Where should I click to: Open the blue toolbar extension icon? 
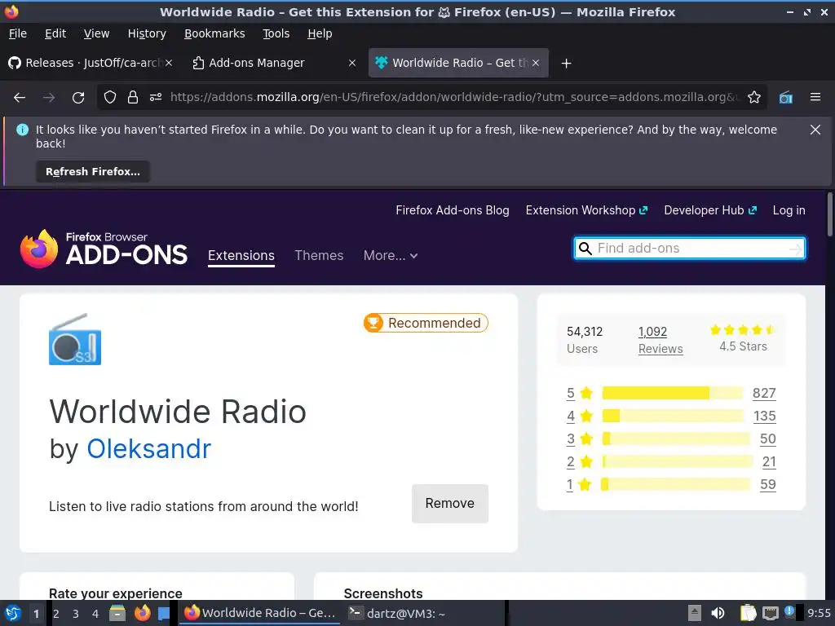coord(786,98)
